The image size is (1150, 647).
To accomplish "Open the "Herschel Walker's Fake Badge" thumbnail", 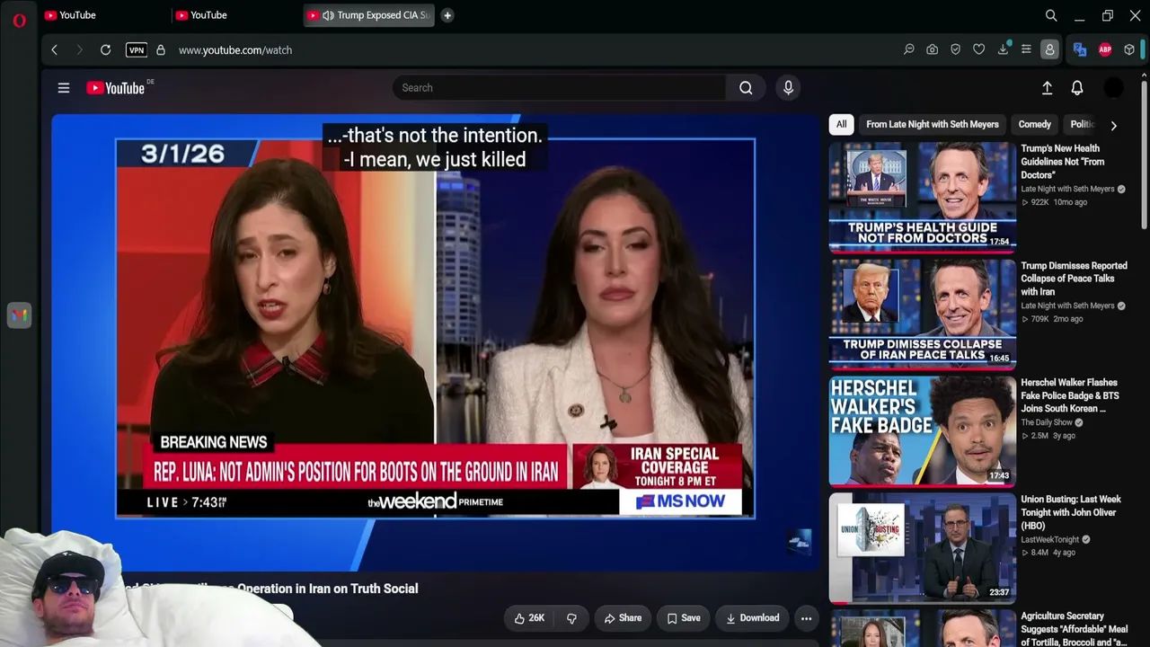I will (923, 430).
